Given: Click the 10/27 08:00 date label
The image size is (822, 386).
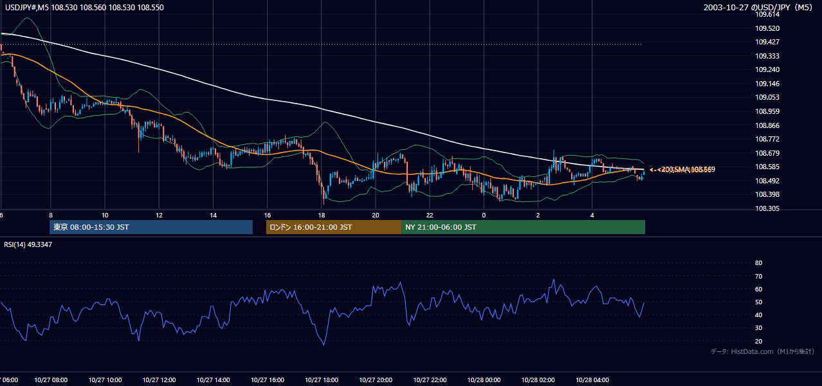Looking at the screenshot, I should tap(51, 380).
